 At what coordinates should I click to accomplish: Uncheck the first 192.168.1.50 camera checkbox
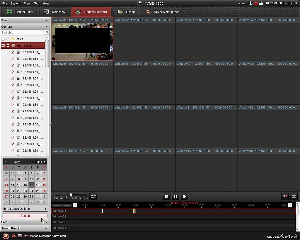13,52
